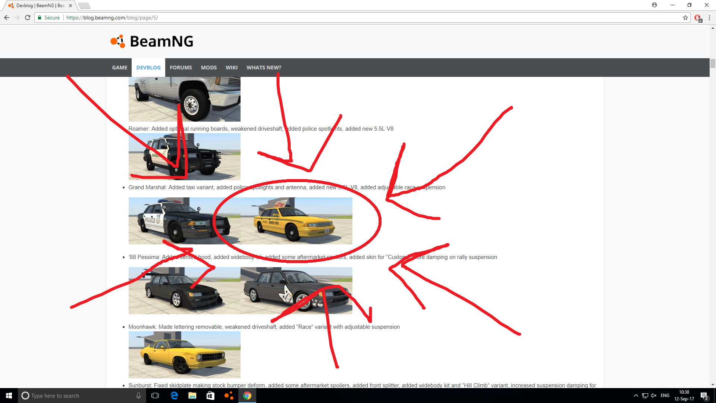
Task: Open the WIKI nav link
Action: point(232,68)
